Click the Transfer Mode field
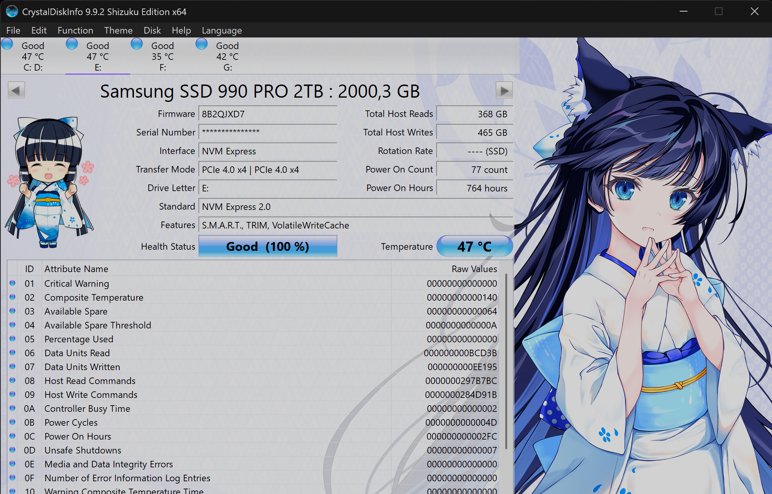The height and width of the screenshot is (494, 772). [268, 170]
